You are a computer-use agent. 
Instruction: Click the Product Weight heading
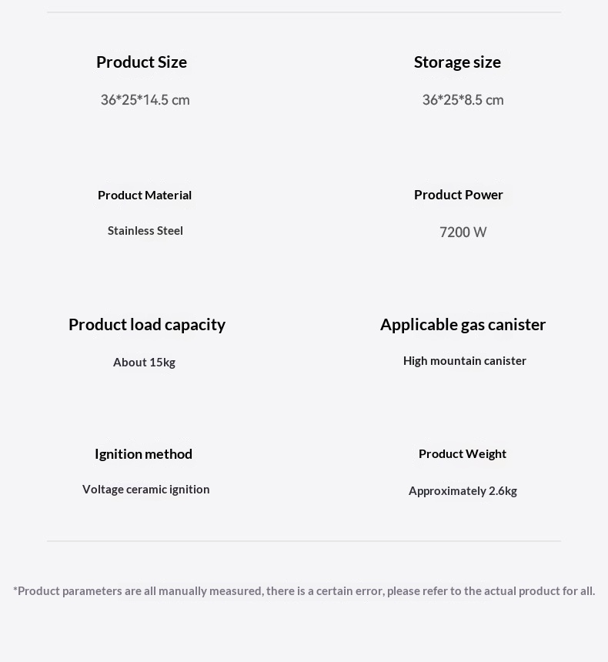coord(463,454)
